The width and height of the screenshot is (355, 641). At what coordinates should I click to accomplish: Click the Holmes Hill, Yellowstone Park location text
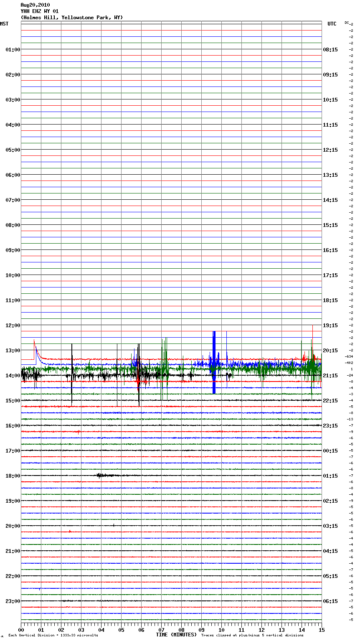[72, 18]
